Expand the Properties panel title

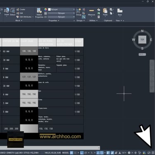click(54, 21)
